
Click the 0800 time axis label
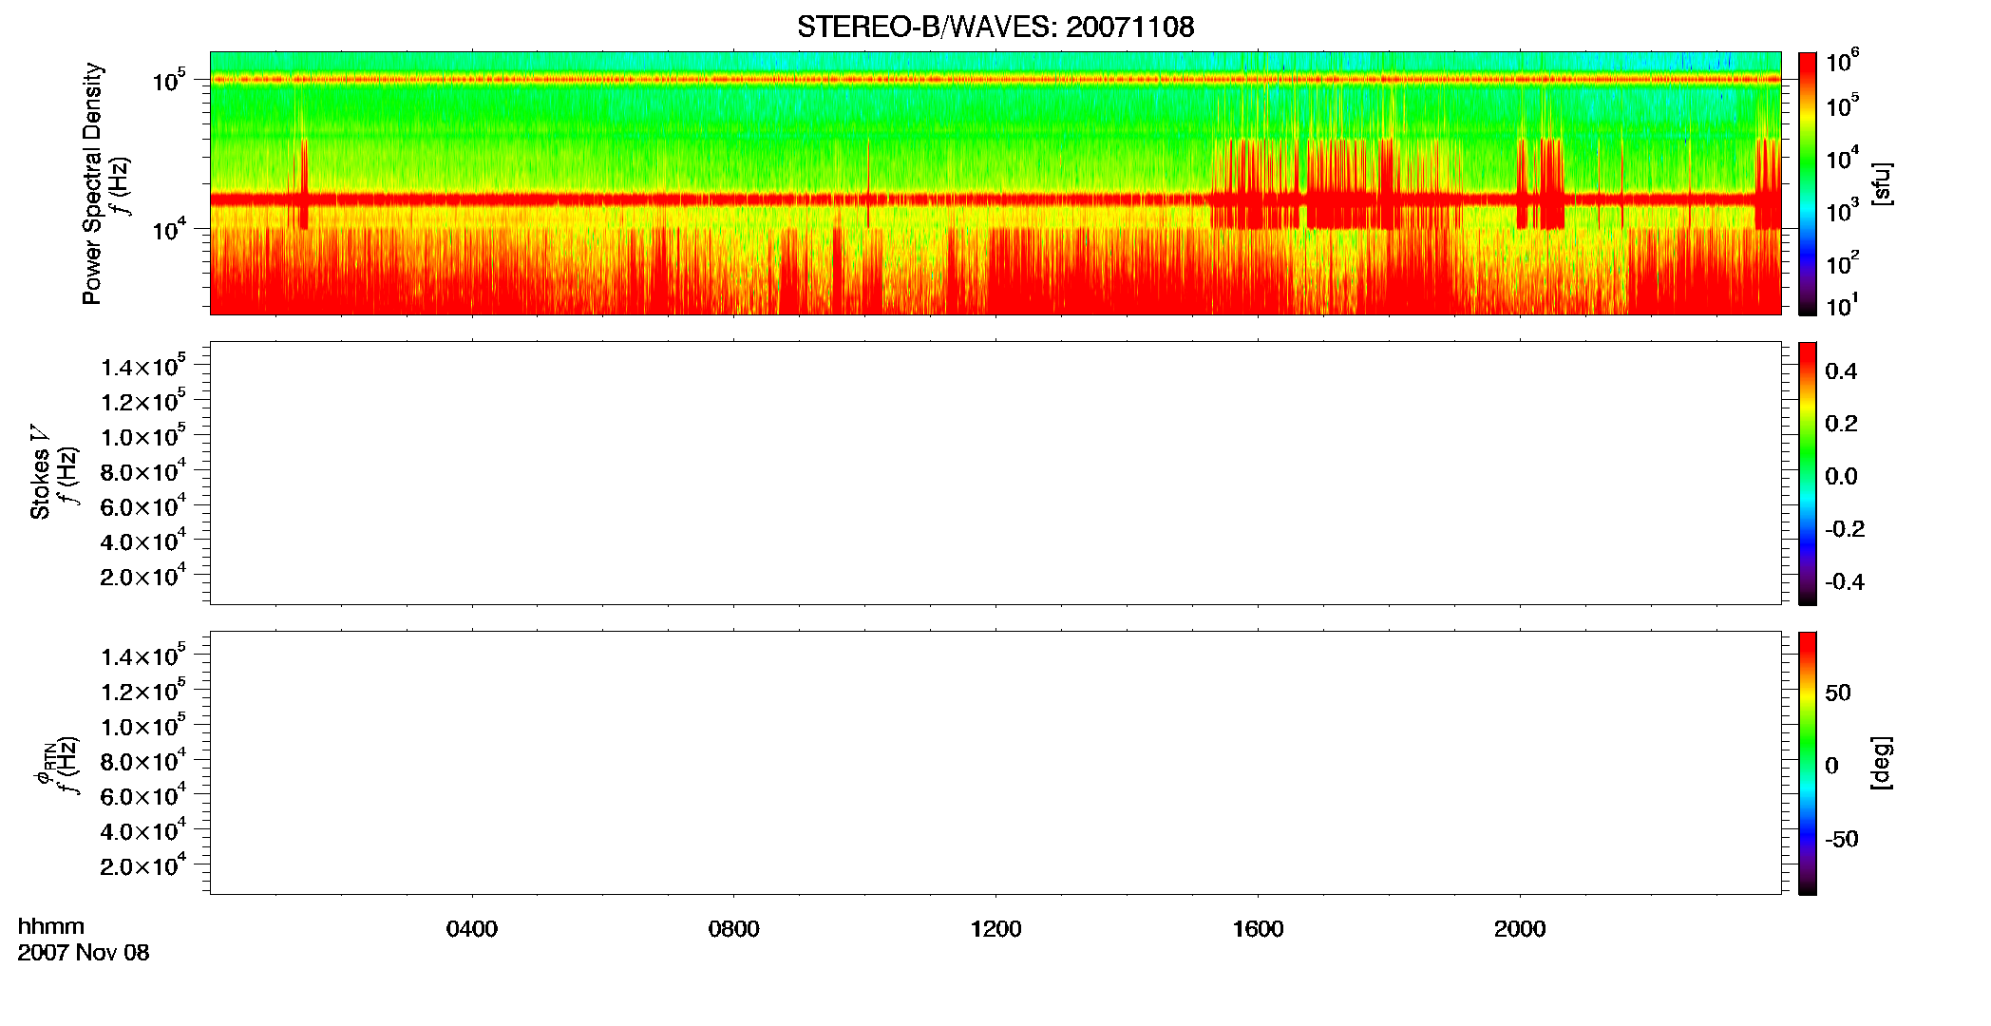click(734, 929)
